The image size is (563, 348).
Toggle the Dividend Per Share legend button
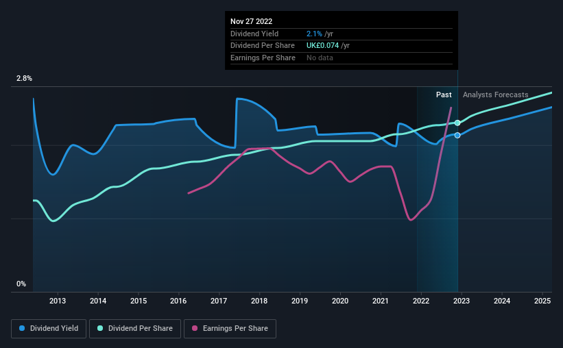(135, 329)
